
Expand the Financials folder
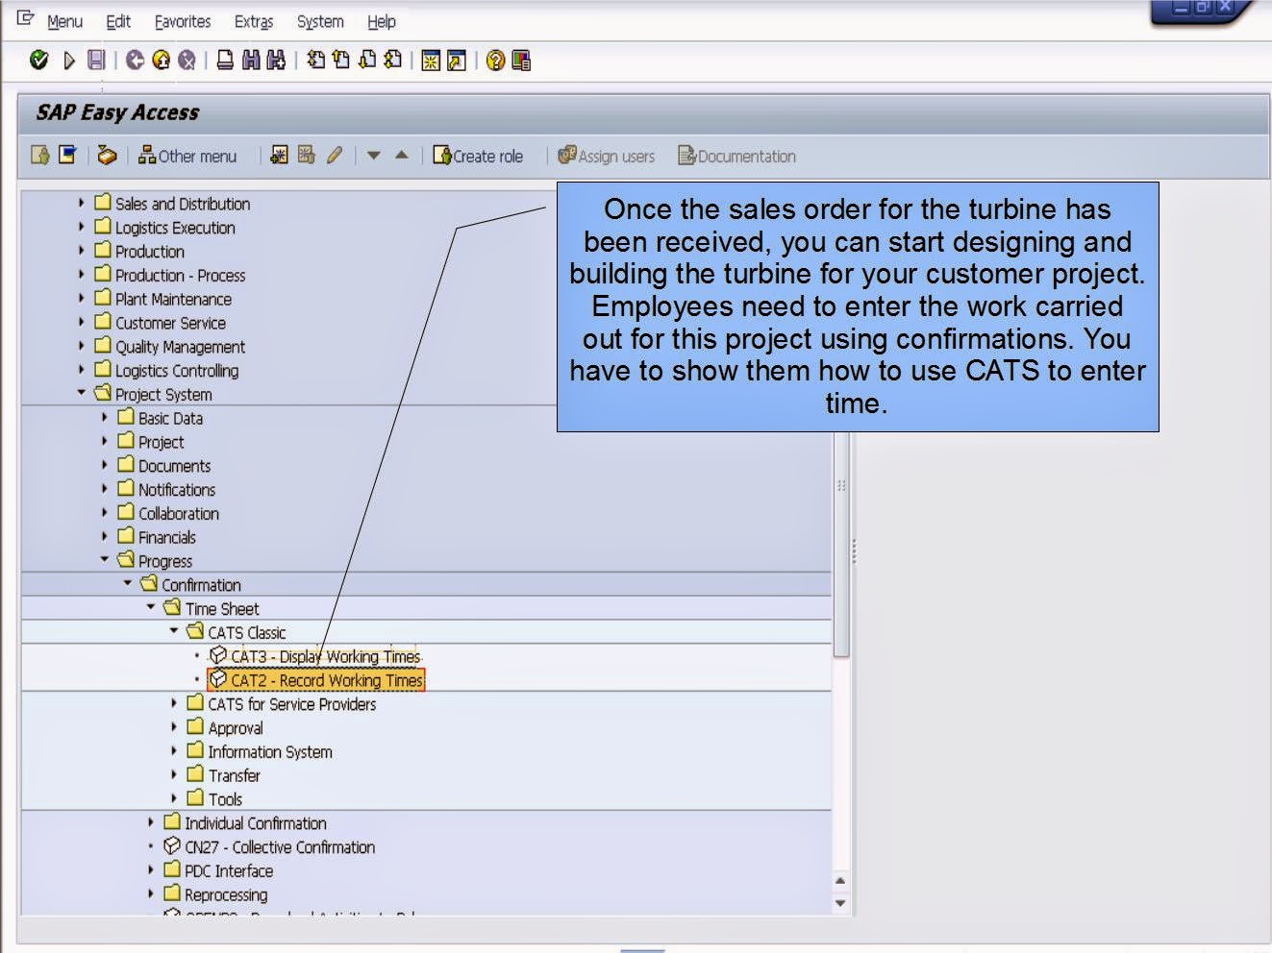click(x=104, y=536)
